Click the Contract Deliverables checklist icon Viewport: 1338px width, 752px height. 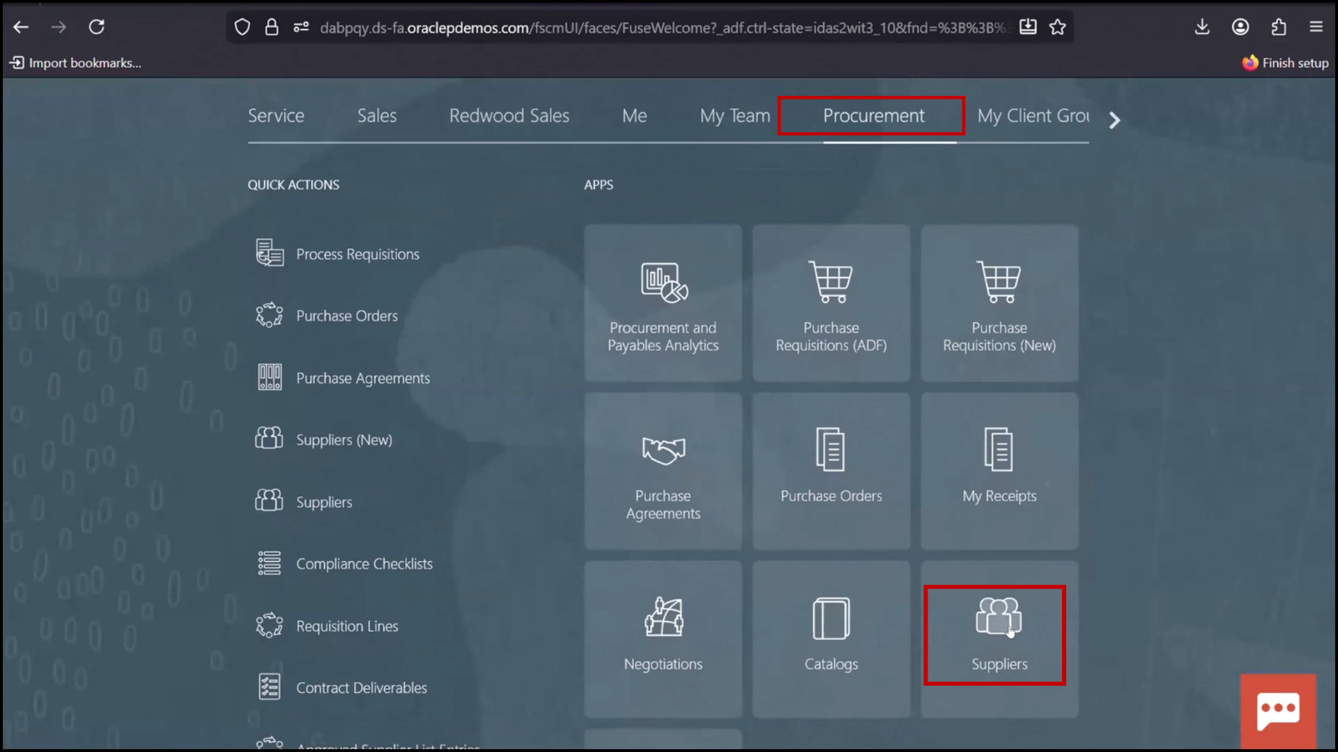(270, 687)
